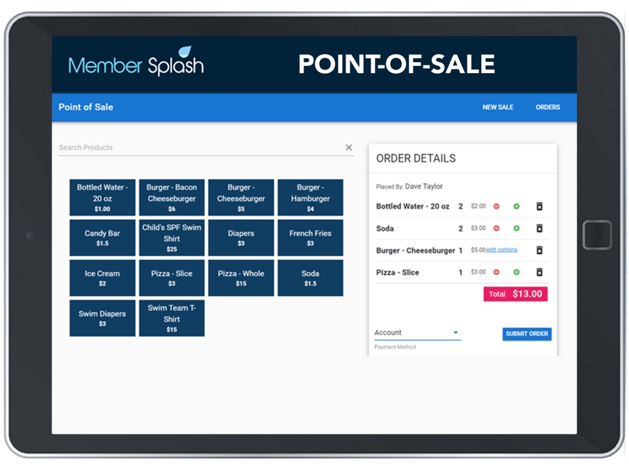This screenshot has width=629, height=468.
Task: Decrease Bottled Water quantity with minus
Action: [x=496, y=206]
